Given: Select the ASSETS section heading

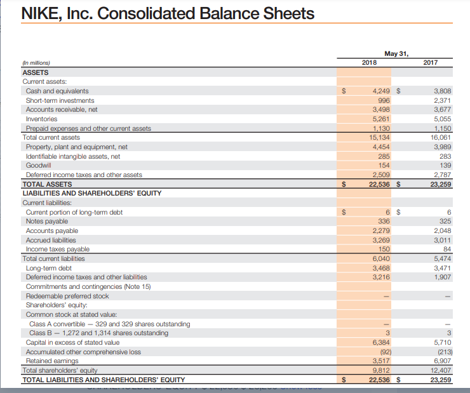Looking at the screenshot, I should tap(36, 72).
